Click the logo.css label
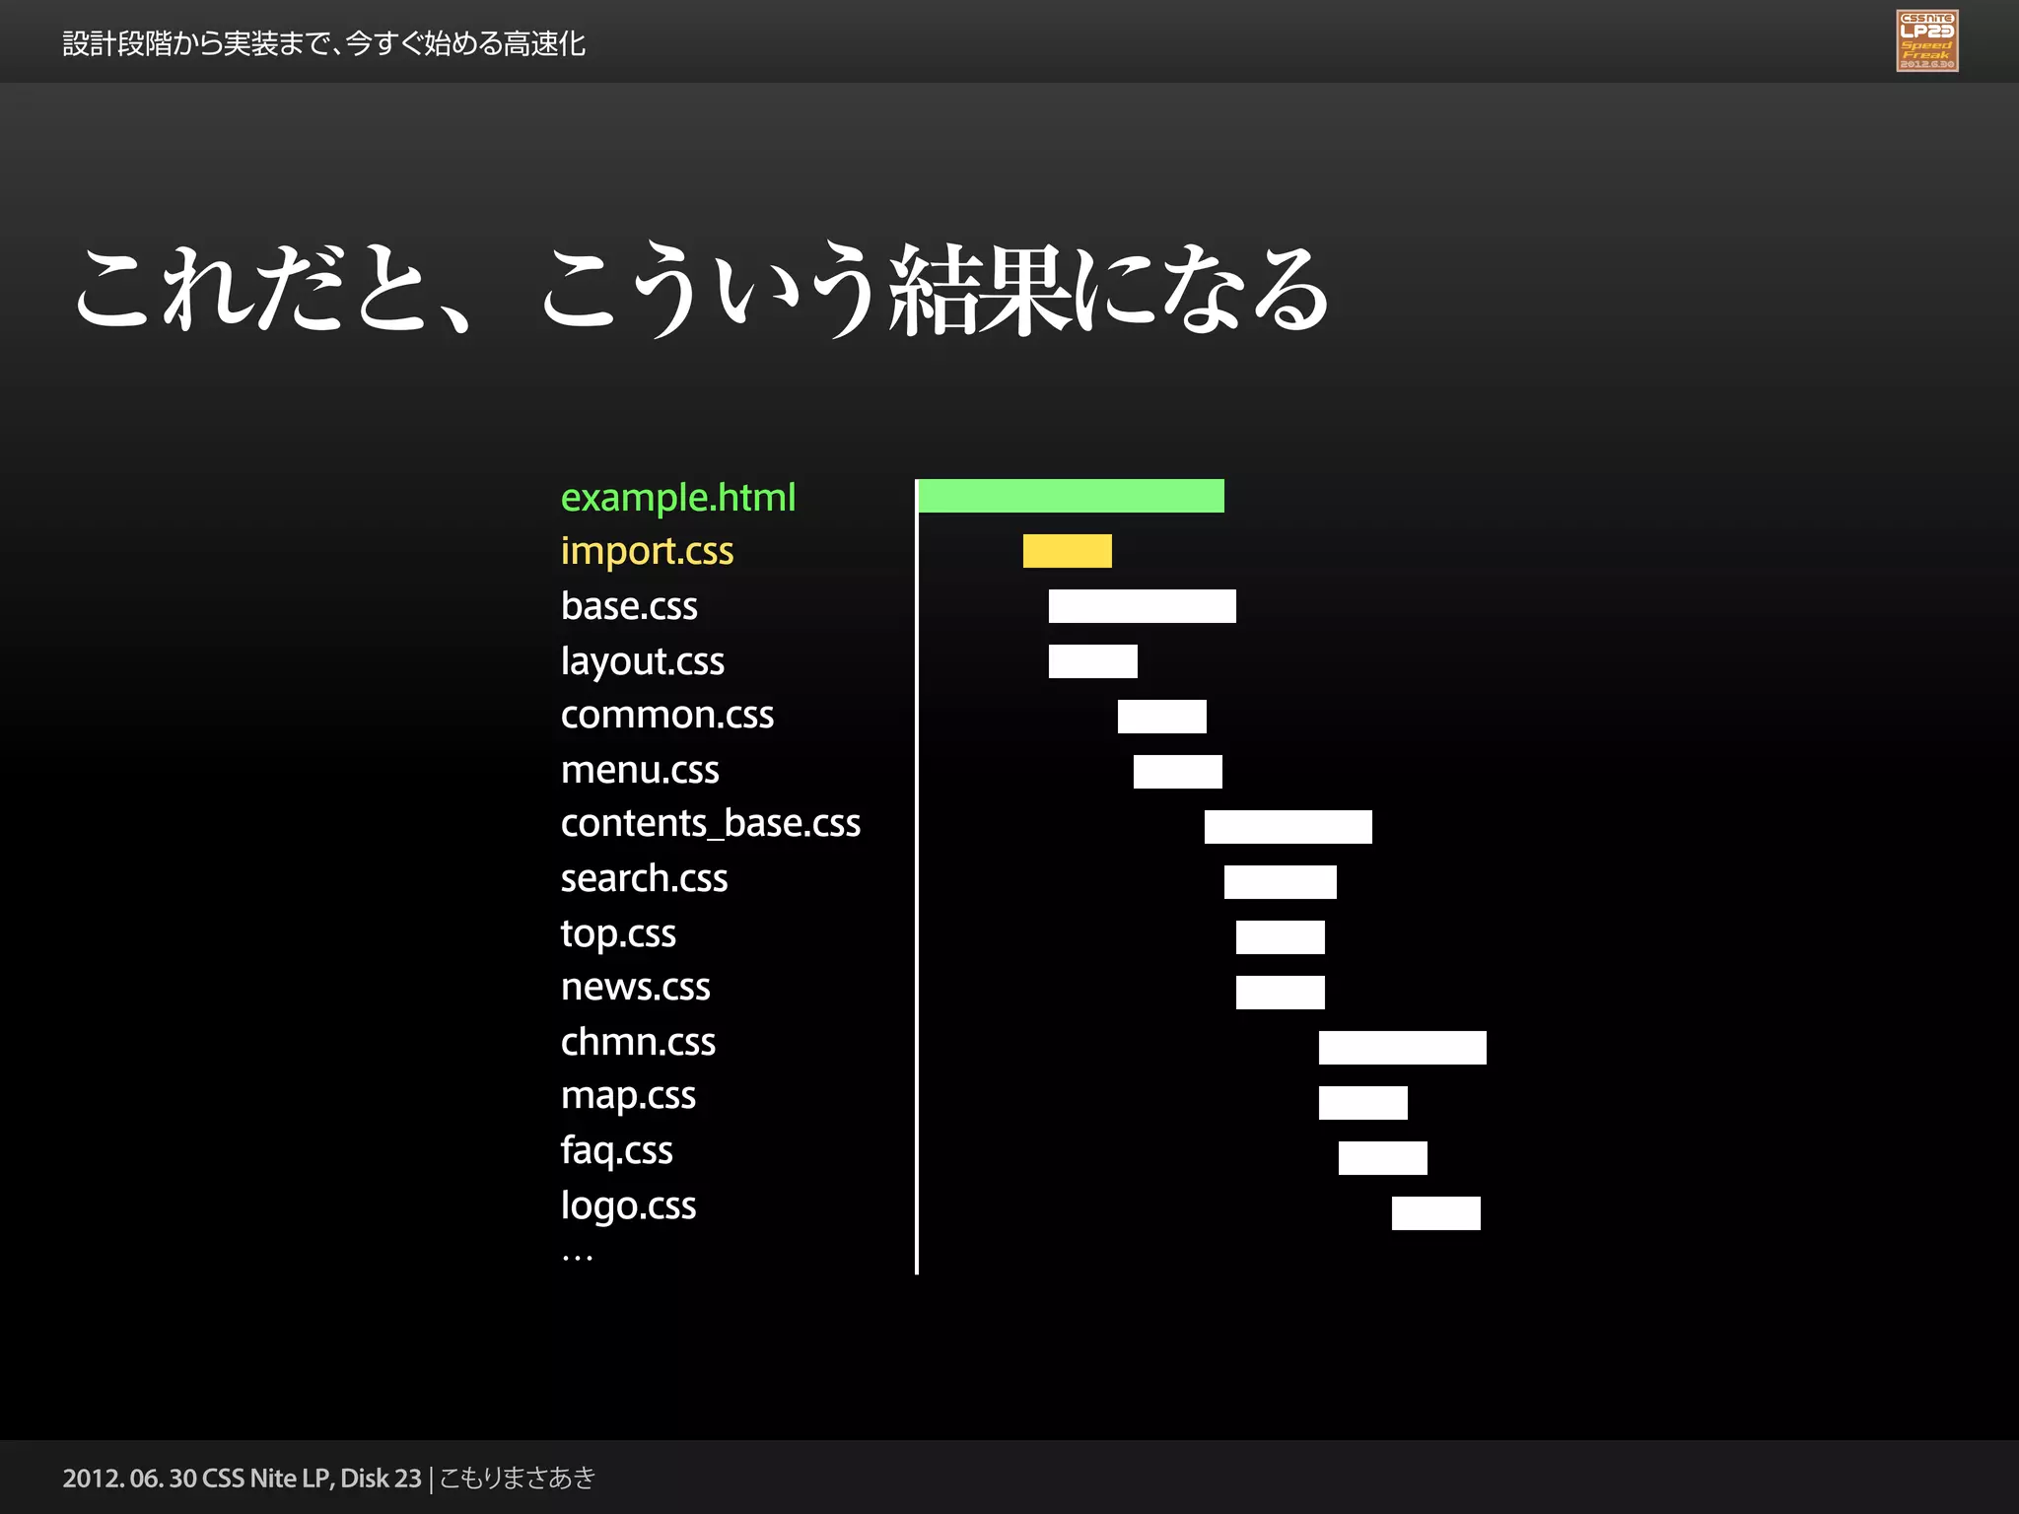 coord(628,1206)
